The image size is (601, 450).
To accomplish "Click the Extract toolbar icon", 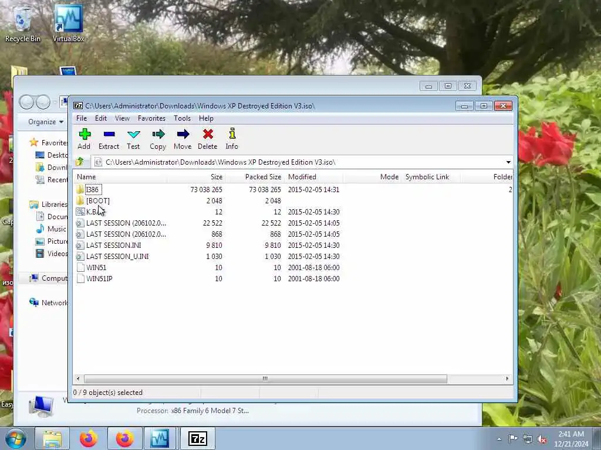I will point(109,134).
